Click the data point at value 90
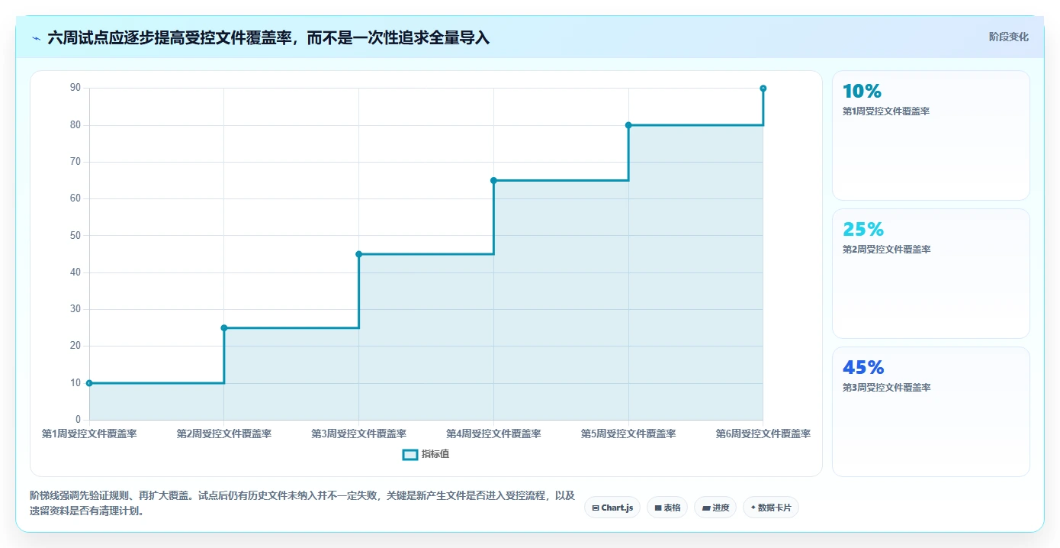This screenshot has width=1060, height=548. (x=763, y=89)
